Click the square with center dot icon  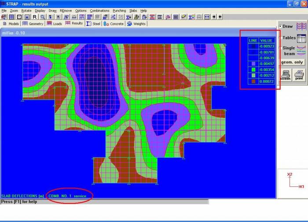pyautogui.click(x=19, y=17)
